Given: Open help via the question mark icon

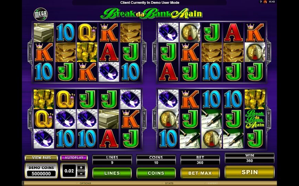Looking at the screenshot, I should coord(261,2).
